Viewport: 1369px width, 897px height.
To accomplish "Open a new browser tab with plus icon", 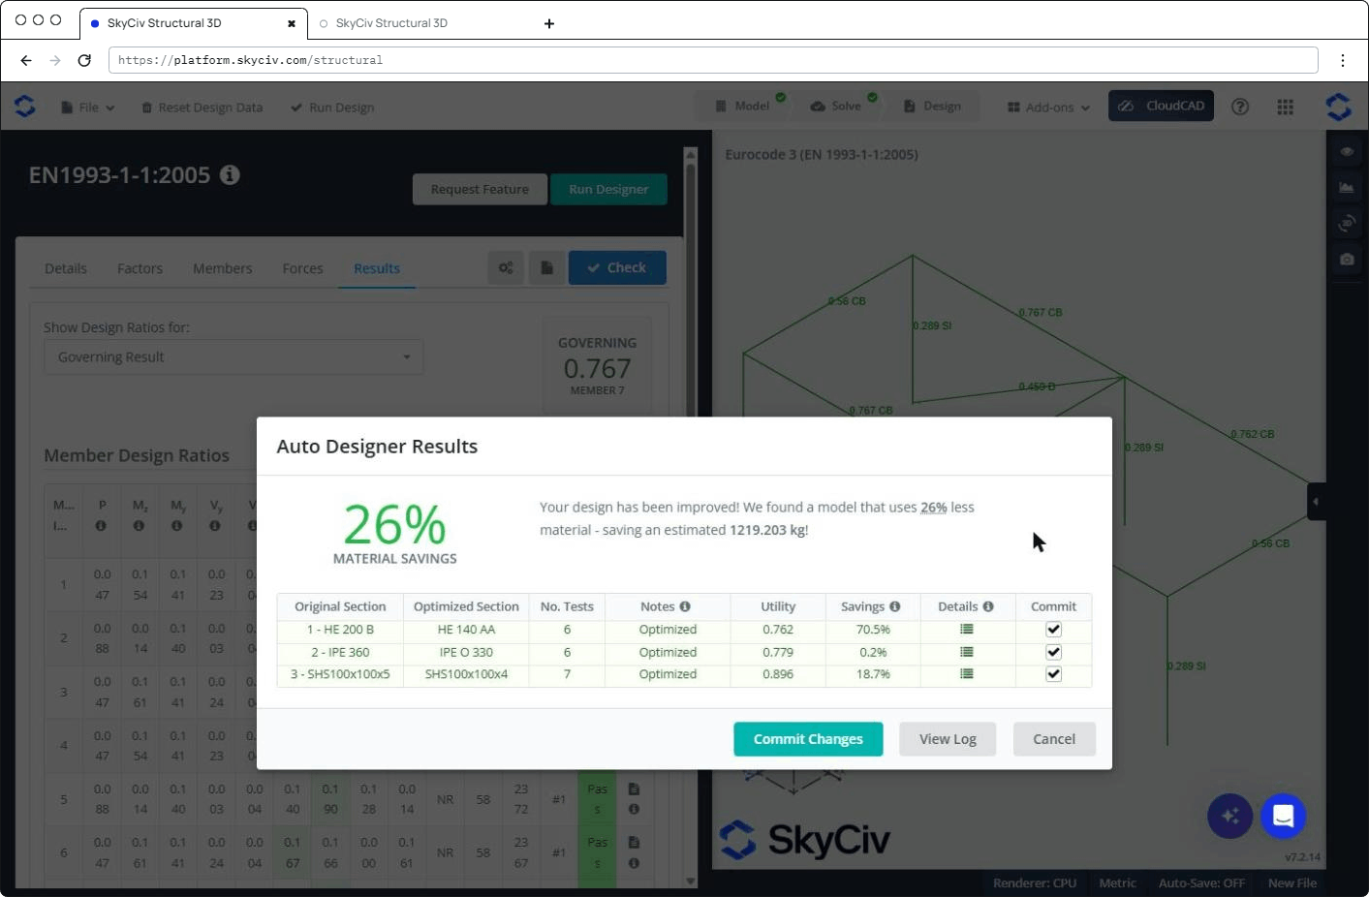I will [549, 23].
